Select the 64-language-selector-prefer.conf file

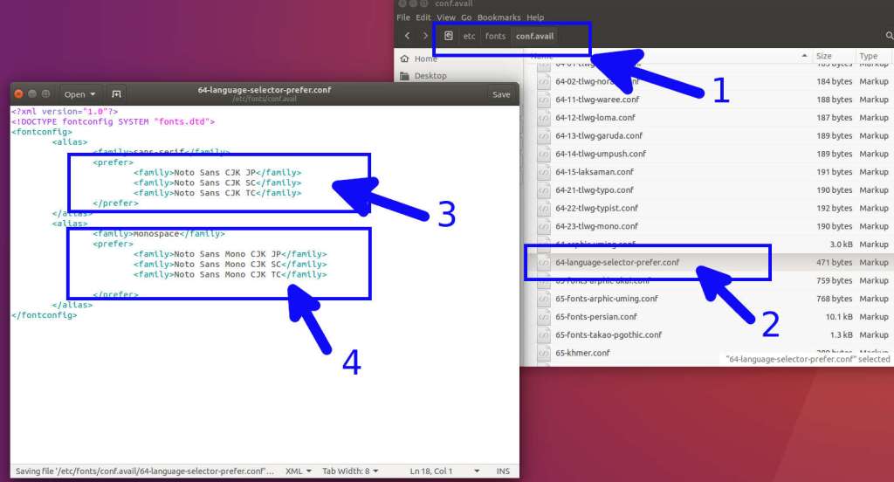(x=616, y=262)
